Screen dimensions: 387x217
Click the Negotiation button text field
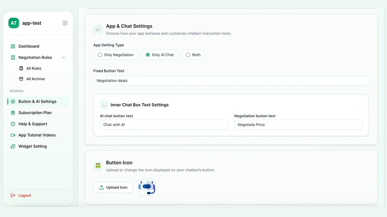(x=298, y=125)
